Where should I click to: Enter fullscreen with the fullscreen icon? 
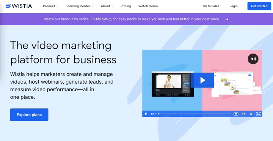259,114
